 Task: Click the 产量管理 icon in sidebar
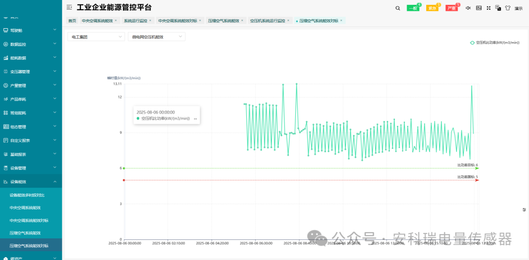click(x=5, y=86)
